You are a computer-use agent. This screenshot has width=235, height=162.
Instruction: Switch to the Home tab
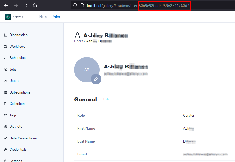[44, 17]
